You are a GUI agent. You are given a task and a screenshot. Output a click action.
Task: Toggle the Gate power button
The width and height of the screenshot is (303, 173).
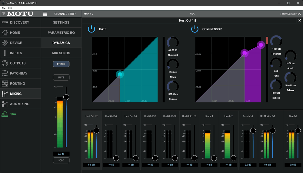pos(92,29)
